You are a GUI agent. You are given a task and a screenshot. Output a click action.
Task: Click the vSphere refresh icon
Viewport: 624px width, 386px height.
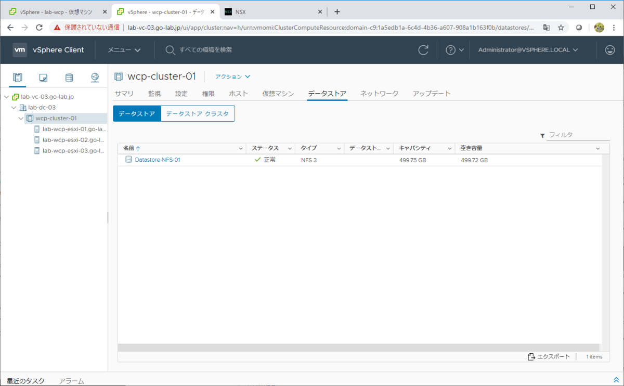click(x=424, y=50)
